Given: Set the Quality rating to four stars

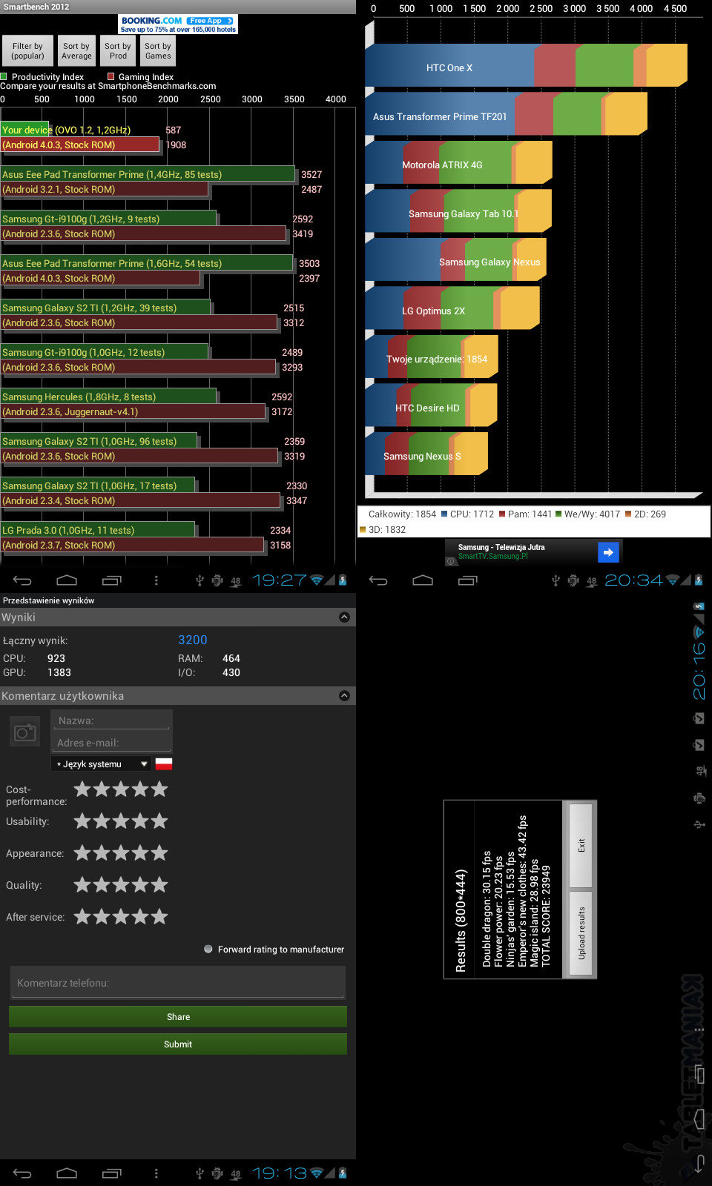Looking at the screenshot, I should (x=140, y=885).
